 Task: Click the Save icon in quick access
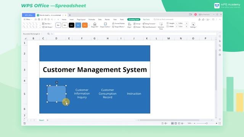click(39, 19)
